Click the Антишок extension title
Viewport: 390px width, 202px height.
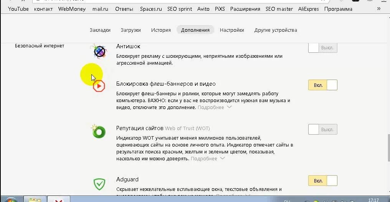tap(128, 46)
